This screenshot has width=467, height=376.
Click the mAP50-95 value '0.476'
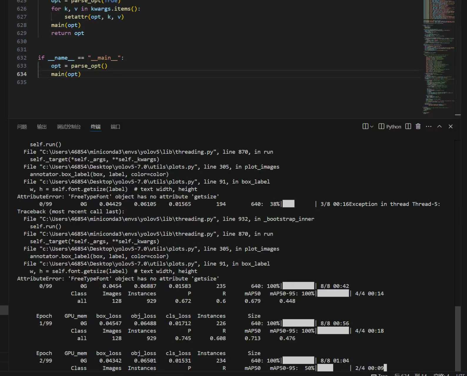(287, 338)
